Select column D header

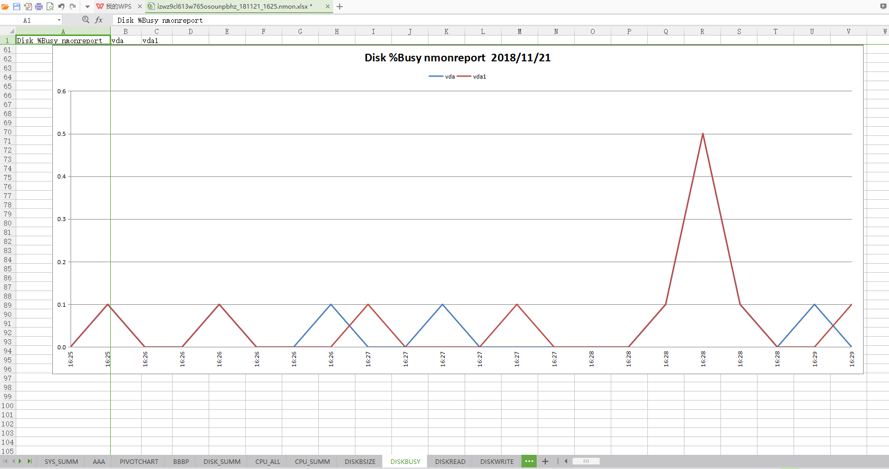(x=190, y=31)
